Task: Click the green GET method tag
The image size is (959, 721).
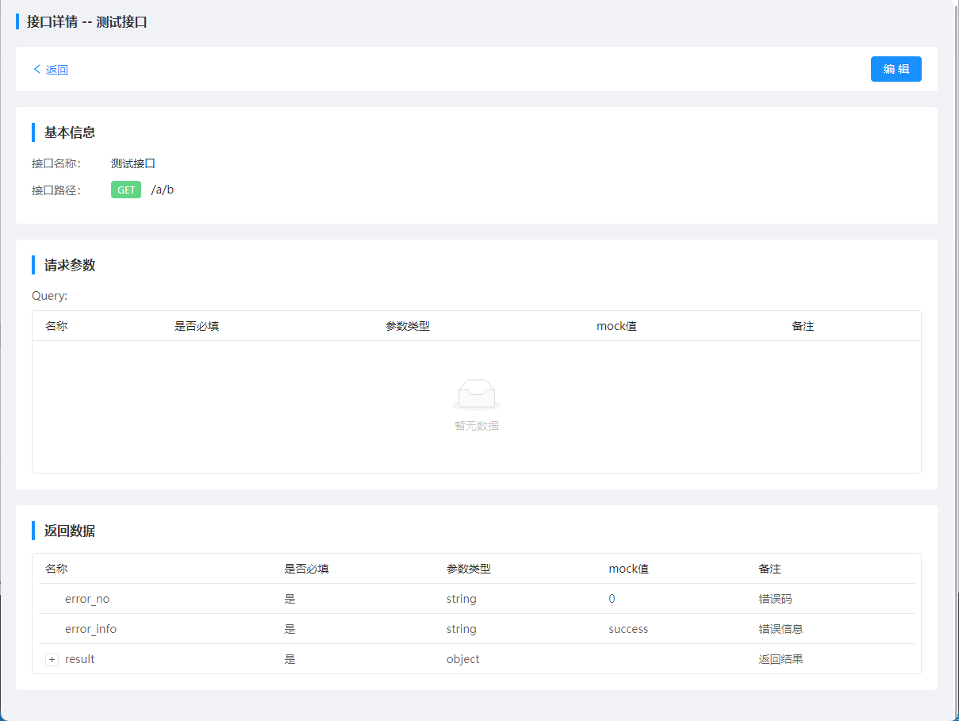Action: pyautogui.click(x=126, y=190)
